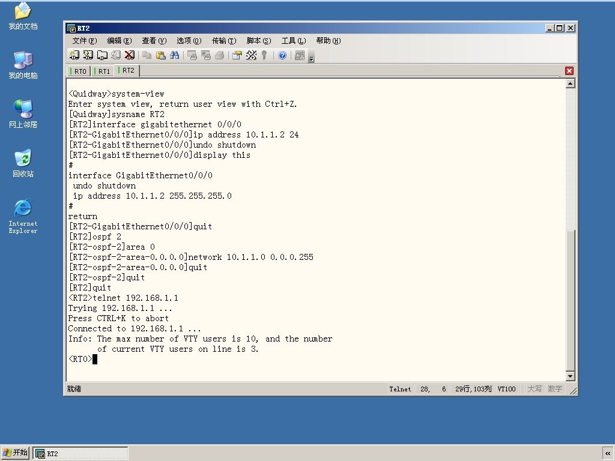Minimize the RT2 window
The width and height of the screenshot is (615, 461).
550,28
